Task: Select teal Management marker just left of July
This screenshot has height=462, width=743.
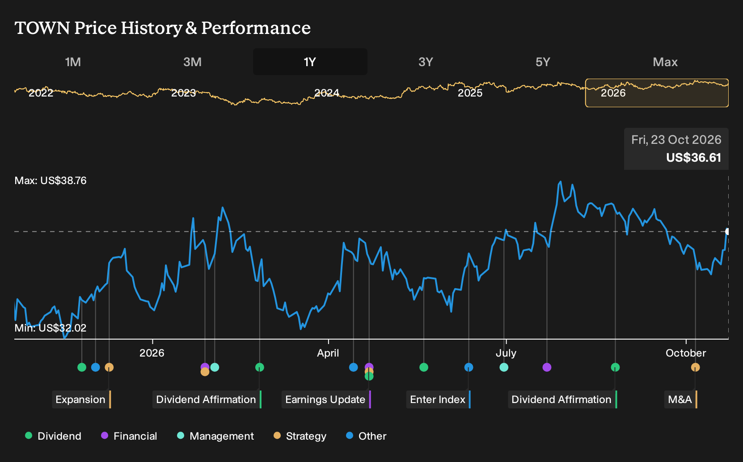Action: click(x=504, y=367)
